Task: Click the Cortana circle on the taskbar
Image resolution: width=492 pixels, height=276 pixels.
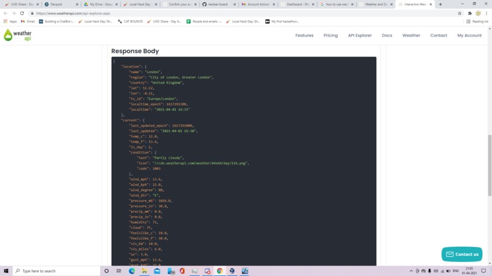Action: (x=106, y=271)
